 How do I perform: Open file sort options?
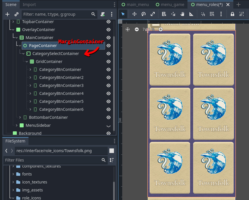[112, 160]
